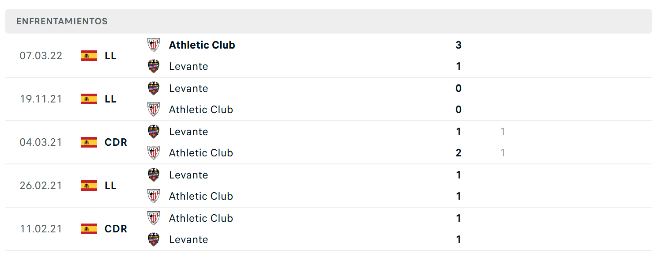Select Athletic Club score 2 in 04.03.21 match
Screen dimensions: 659x258
click(459, 153)
